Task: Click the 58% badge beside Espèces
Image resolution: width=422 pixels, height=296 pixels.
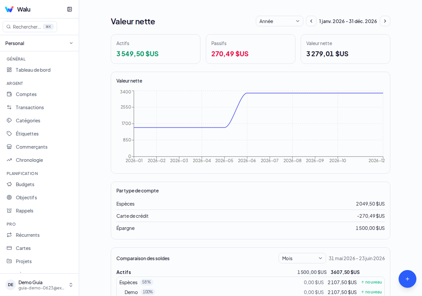Action: [x=146, y=282]
